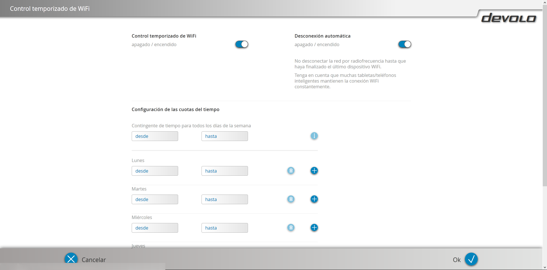Select the Martes 'desde' field

tap(155, 199)
